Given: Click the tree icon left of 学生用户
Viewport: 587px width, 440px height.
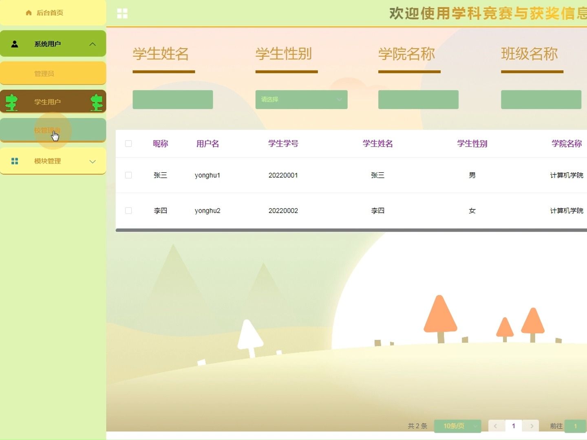Looking at the screenshot, I should (12, 102).
